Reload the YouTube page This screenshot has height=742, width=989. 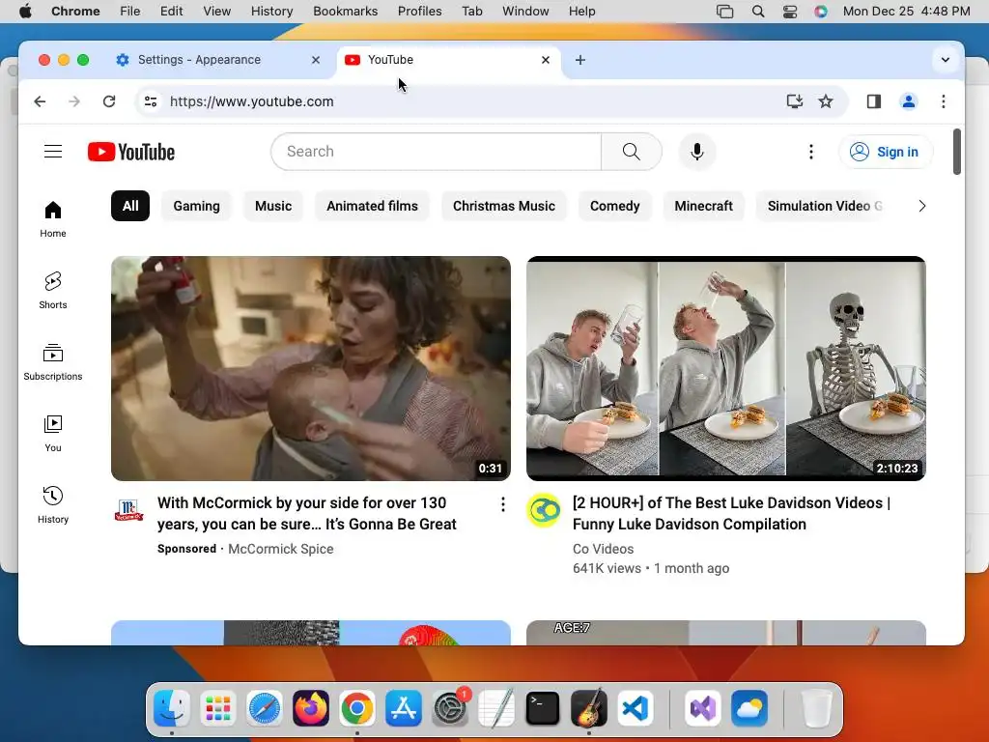pos(109,101)
